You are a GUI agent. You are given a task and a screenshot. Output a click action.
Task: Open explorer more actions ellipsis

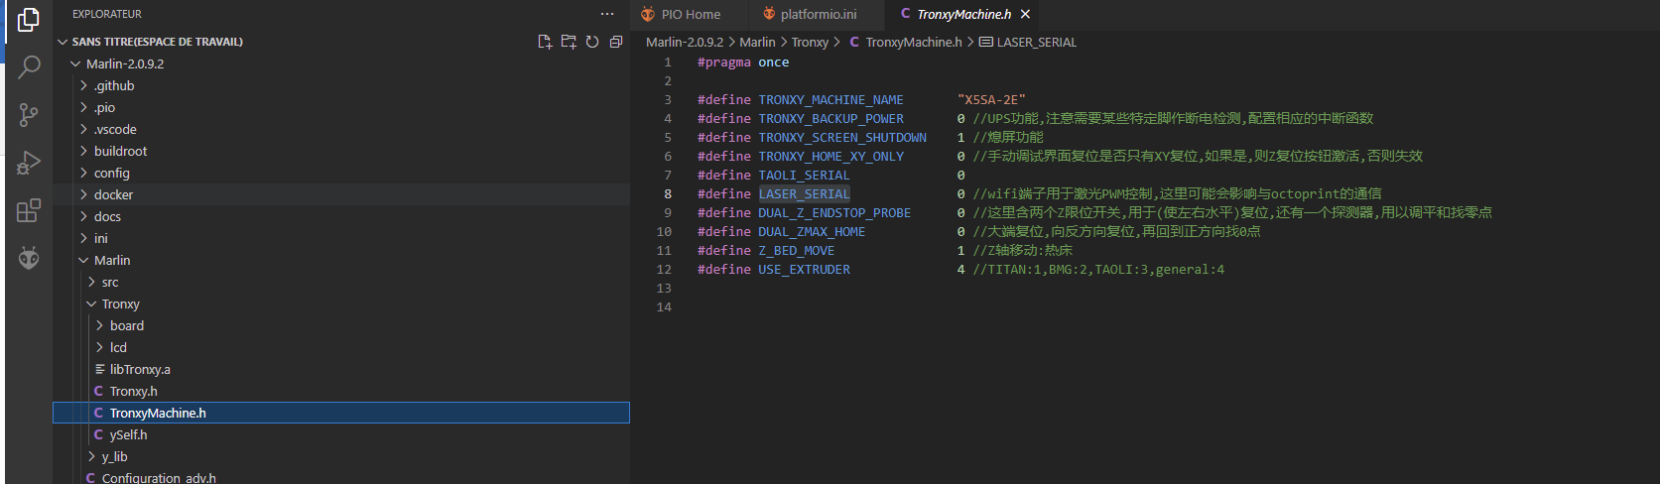tap(607, 14)
